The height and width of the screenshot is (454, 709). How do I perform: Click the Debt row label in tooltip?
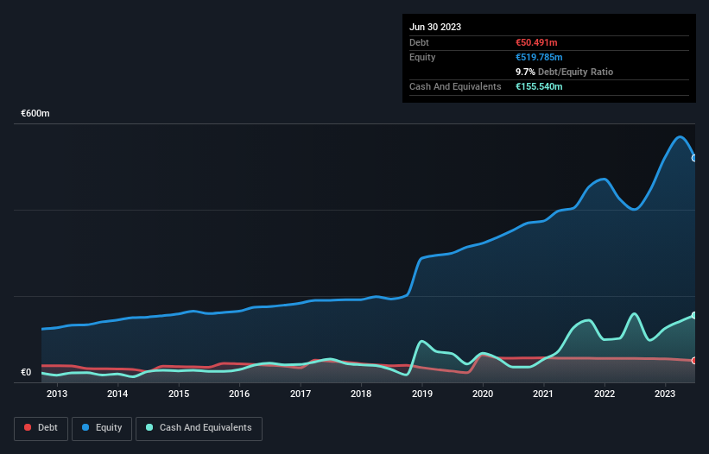point(419,42)
